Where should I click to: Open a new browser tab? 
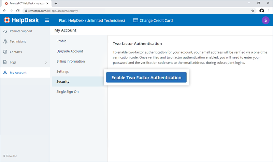point(56,3)
